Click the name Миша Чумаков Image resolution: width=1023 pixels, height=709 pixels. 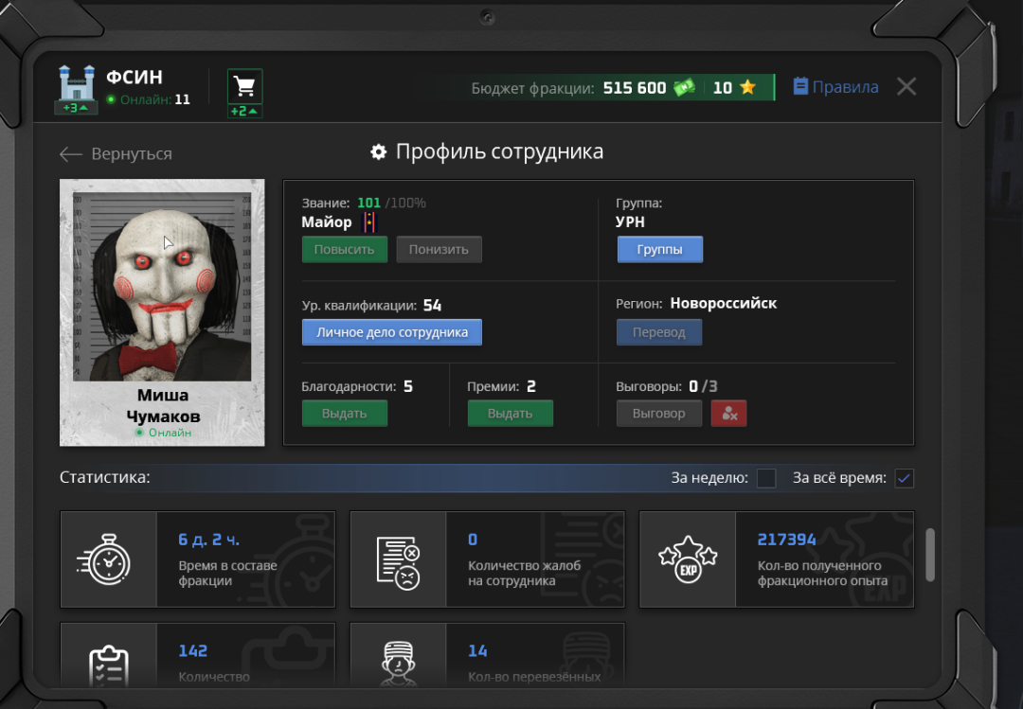(163, 405)
